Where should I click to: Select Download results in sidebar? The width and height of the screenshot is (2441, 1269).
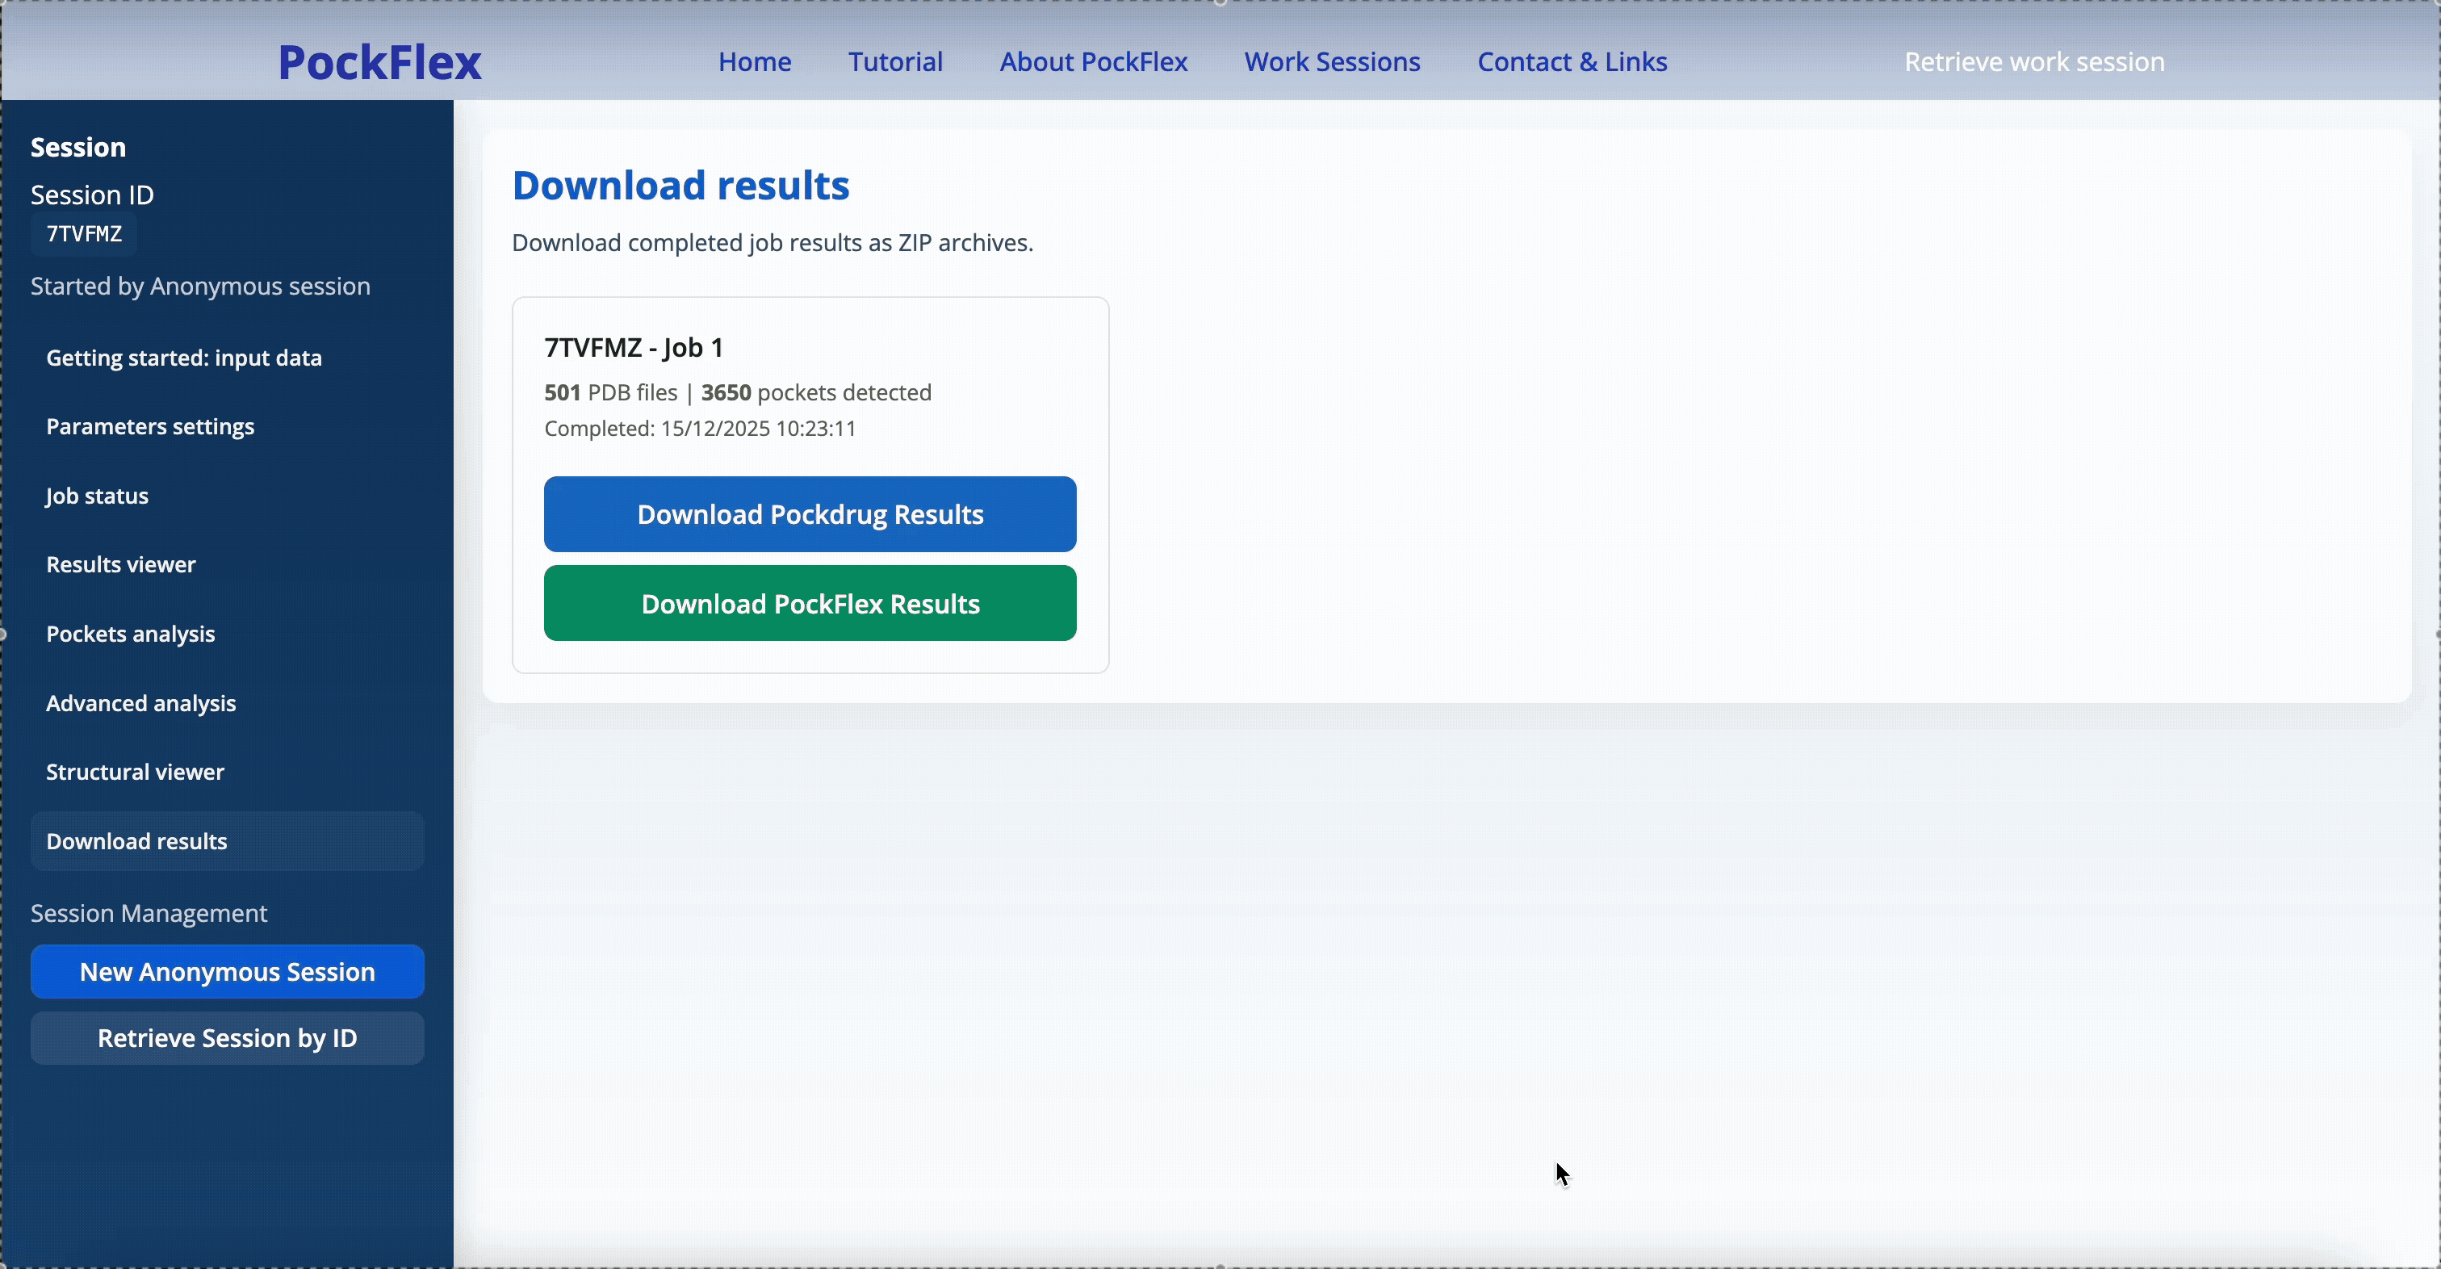(x=228, y=840)
